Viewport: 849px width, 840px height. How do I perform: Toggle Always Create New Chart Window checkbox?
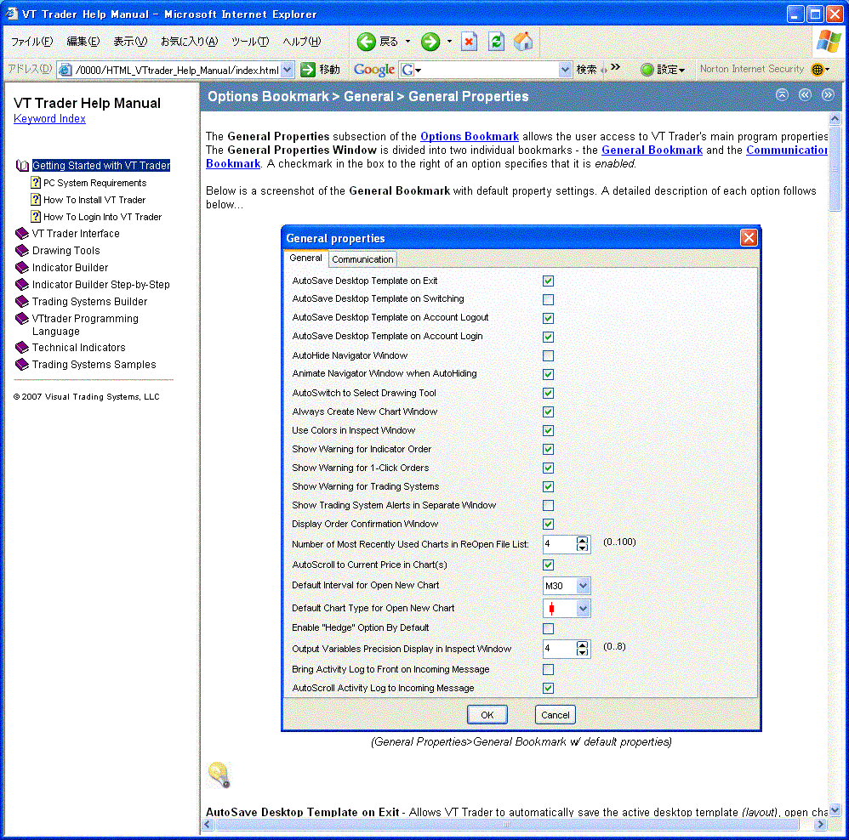[x=548, y=411]
